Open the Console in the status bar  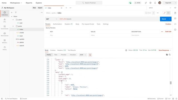[23, 99]
